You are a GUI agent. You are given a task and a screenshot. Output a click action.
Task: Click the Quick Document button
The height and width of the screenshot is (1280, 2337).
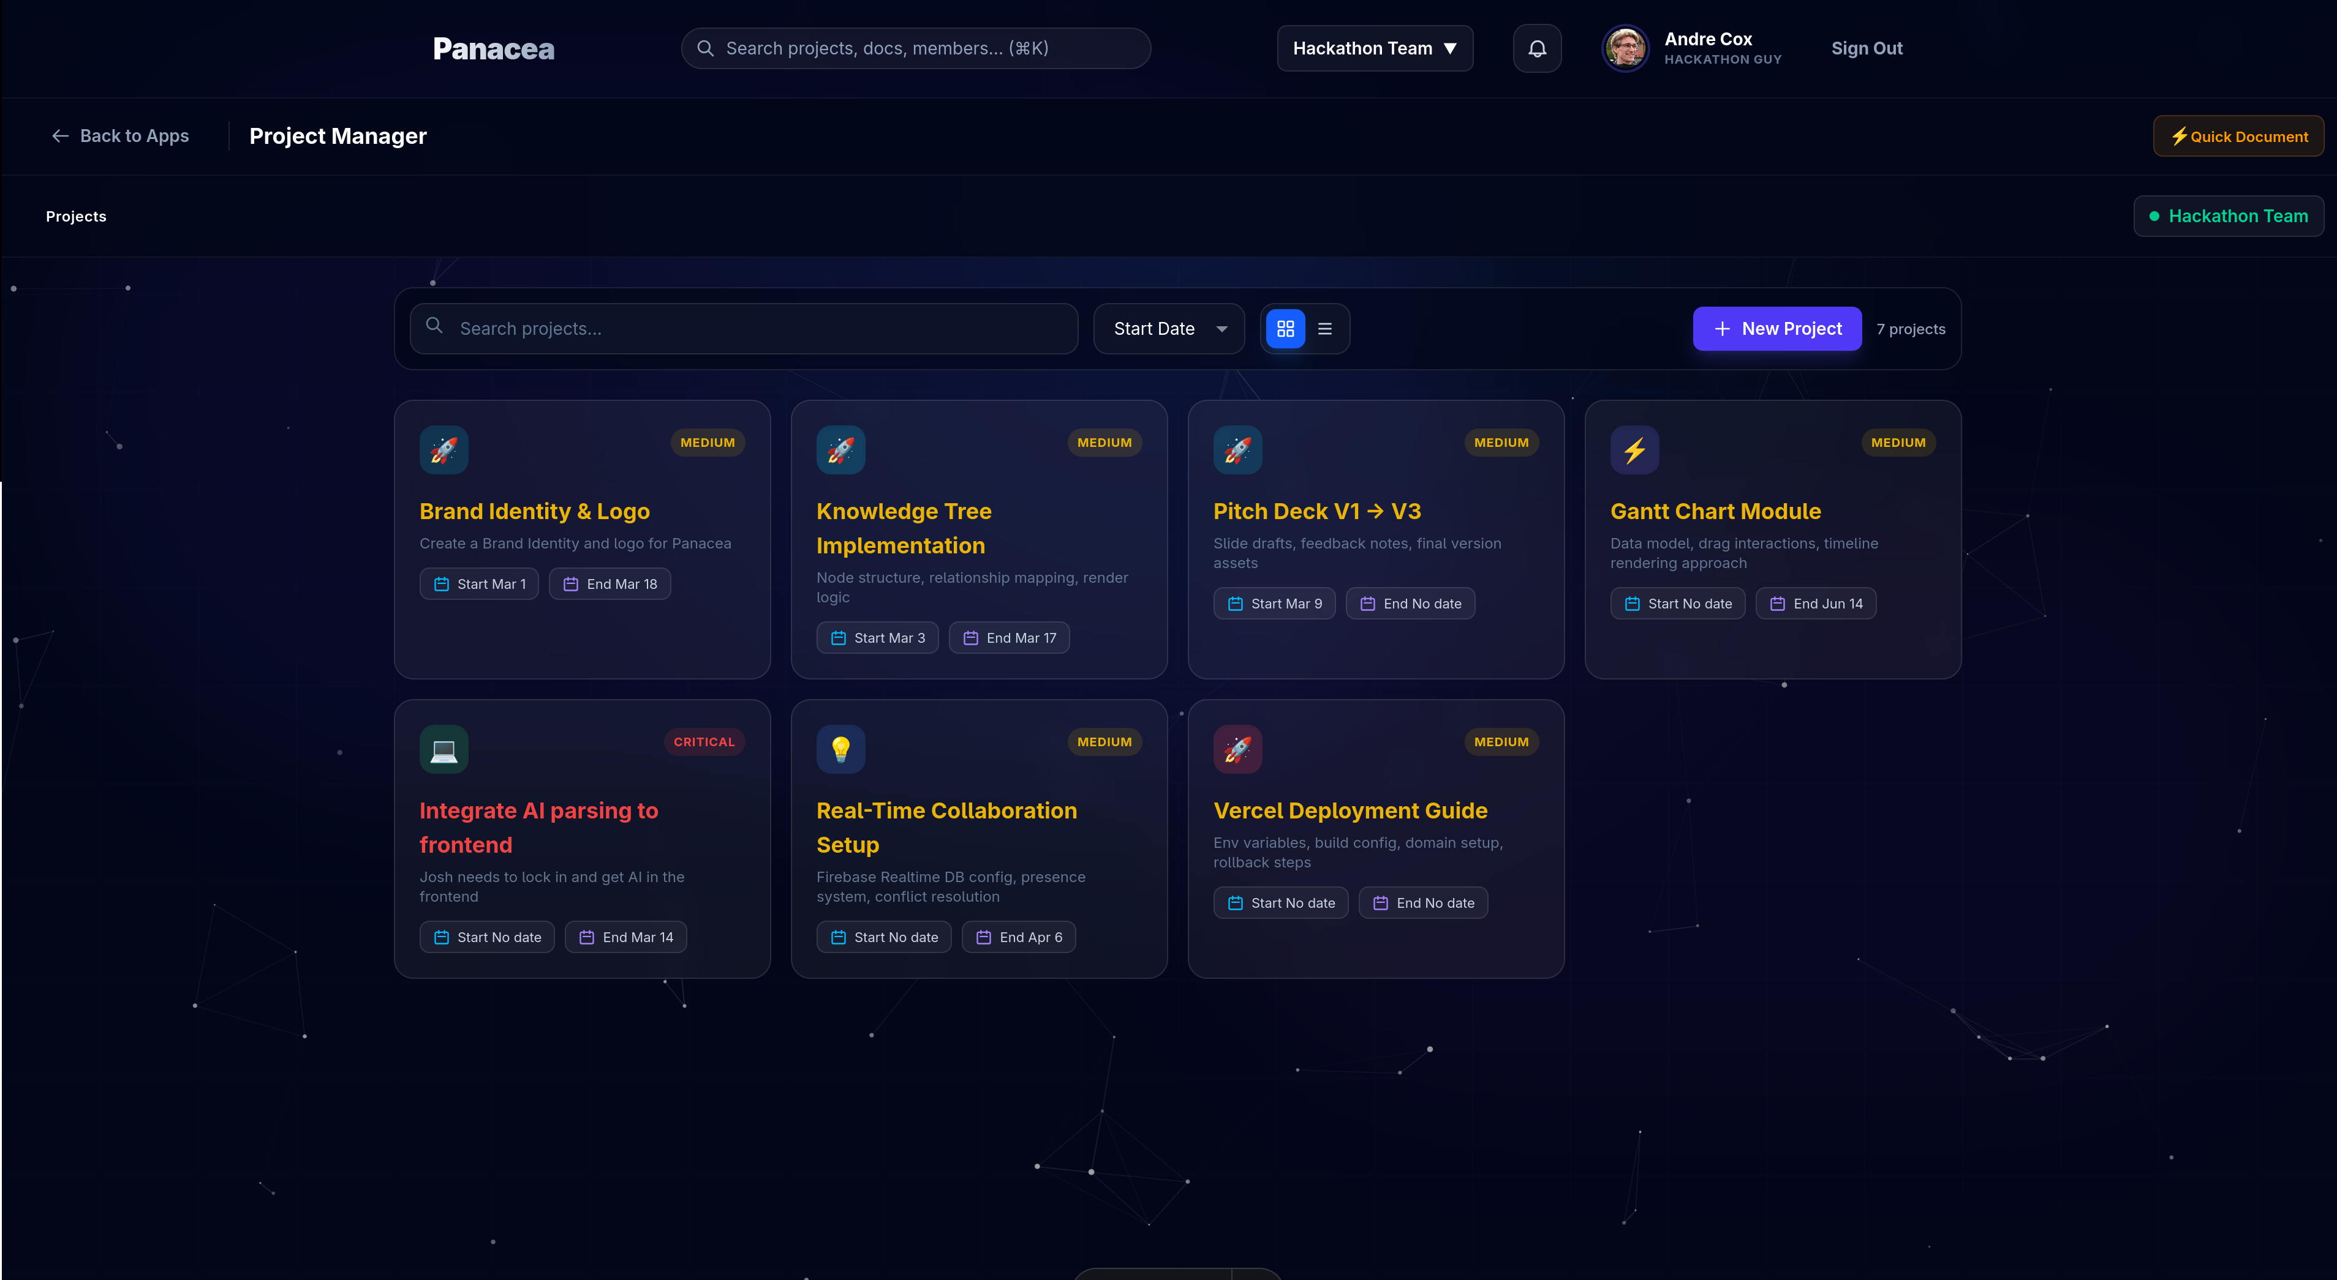point(2238,137)
